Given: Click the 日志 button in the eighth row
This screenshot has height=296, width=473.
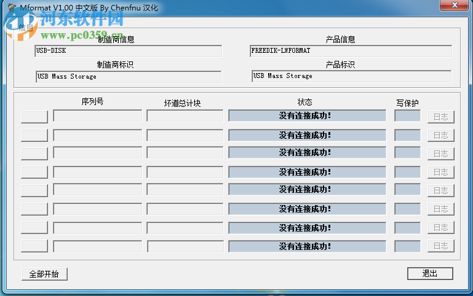Looking at the screenshot, I should (441, 246).
